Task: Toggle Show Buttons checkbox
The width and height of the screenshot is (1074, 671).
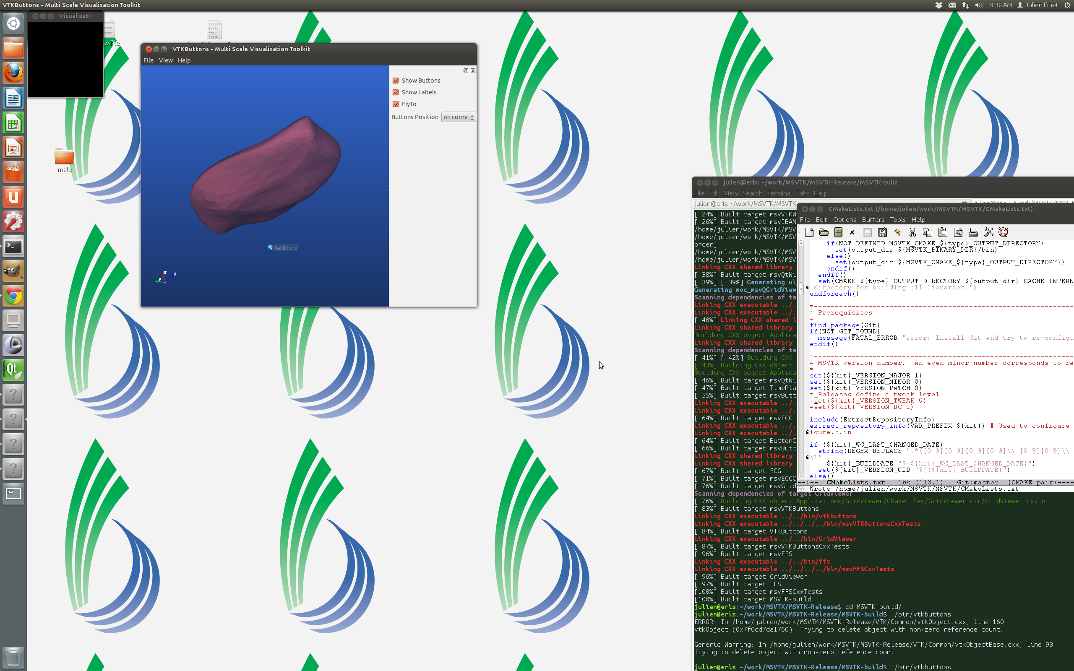Action: click(x=395, y=81)
